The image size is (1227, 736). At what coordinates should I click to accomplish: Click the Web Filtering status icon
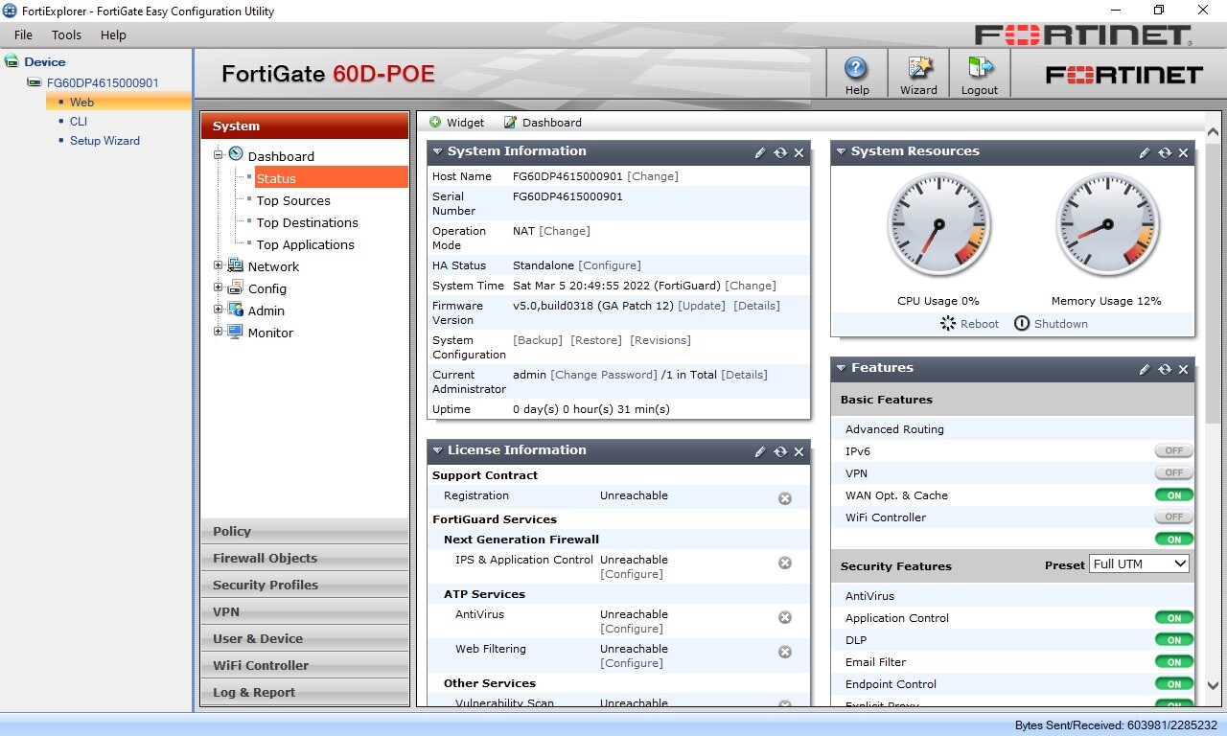(x=785, y=652)
